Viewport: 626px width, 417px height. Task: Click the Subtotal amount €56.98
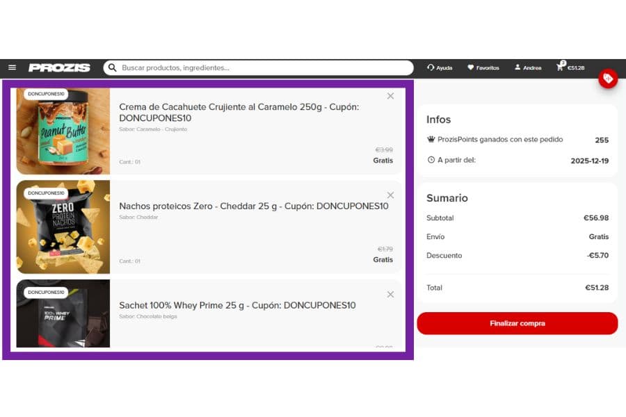pyautogui.click(x=596, y=218)
